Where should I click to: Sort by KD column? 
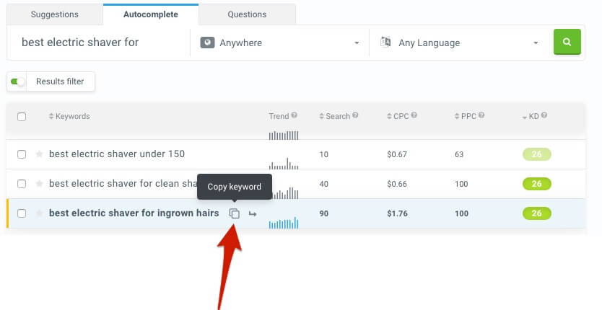pyautogui.click(x=531, y=116)
